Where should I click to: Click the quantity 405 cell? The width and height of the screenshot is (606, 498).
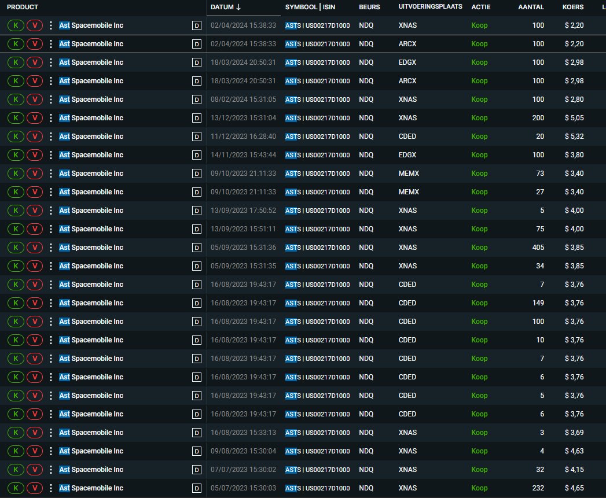538,248
